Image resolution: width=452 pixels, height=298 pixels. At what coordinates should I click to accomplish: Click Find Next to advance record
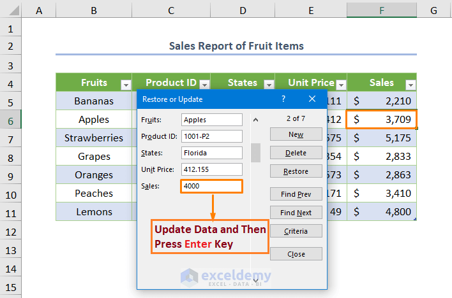pos(296,213)
